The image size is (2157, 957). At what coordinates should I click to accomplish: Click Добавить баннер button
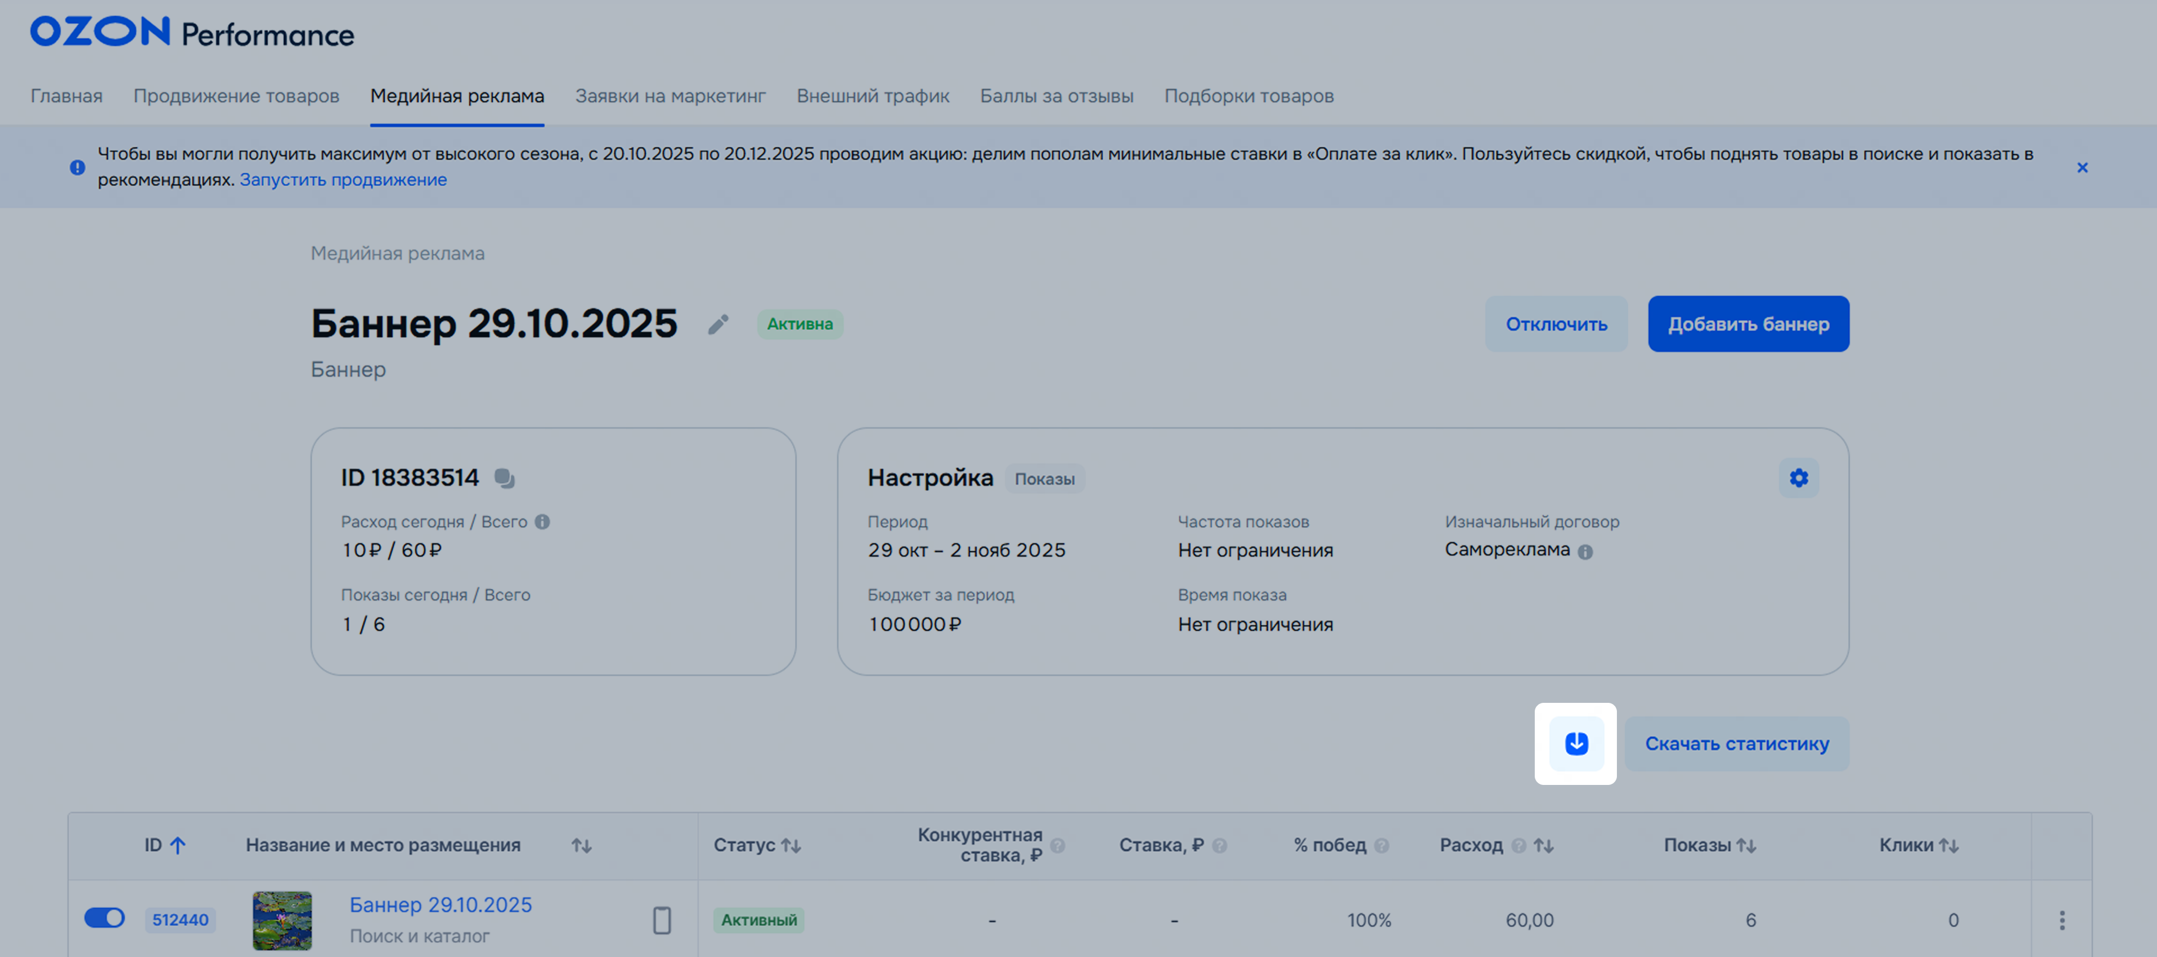click(x=1747, y=324)
